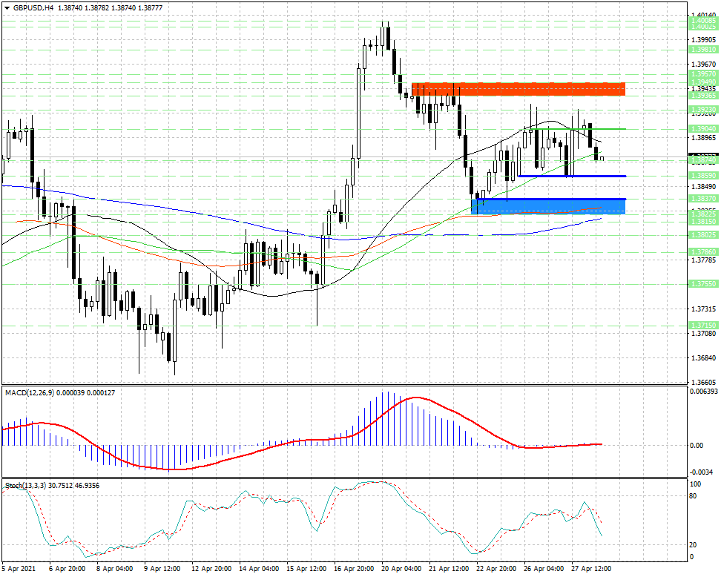
Task: Select the 1.38370 price level tag
Action: 703,198
